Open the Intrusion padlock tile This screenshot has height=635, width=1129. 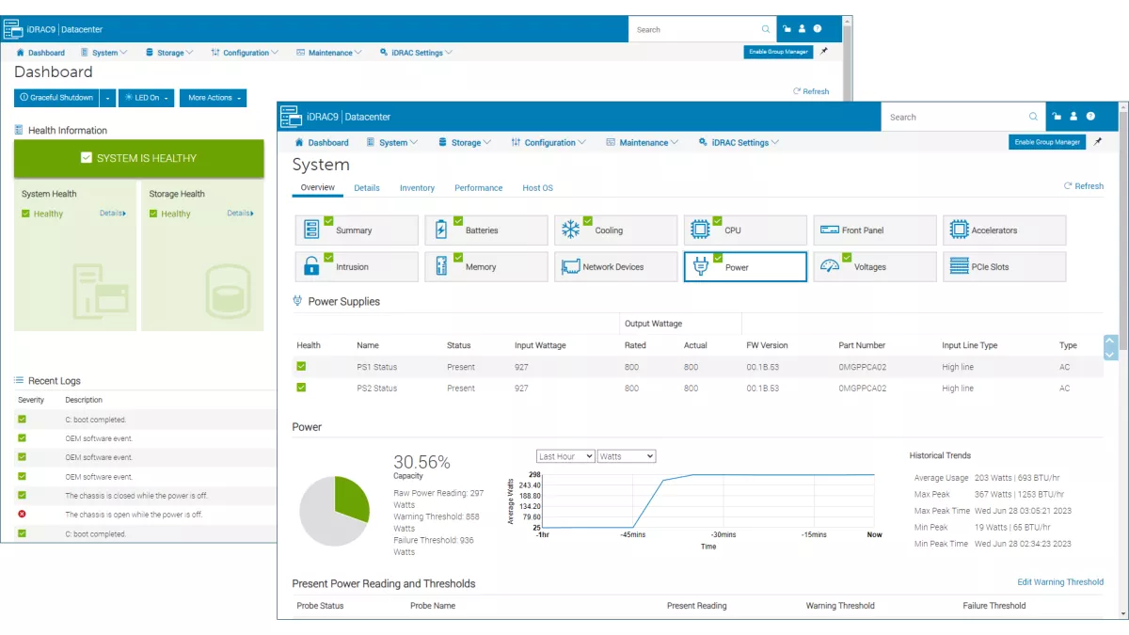357,267
